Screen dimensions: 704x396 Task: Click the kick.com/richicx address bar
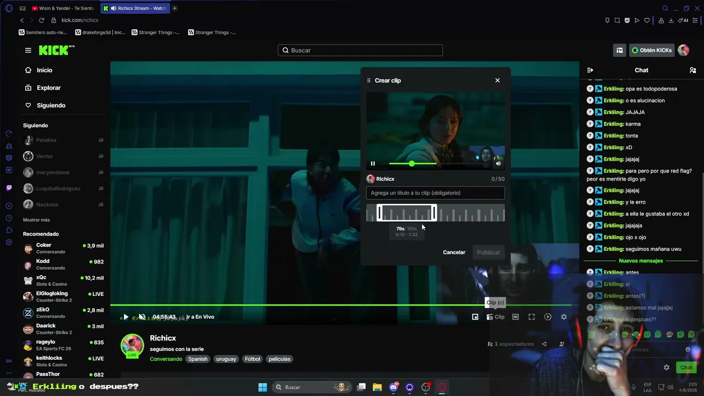pos(80,20)
